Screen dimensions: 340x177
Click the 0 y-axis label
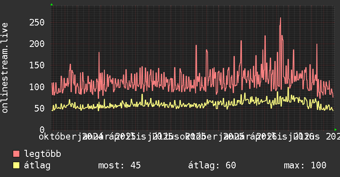click(42, 130)
